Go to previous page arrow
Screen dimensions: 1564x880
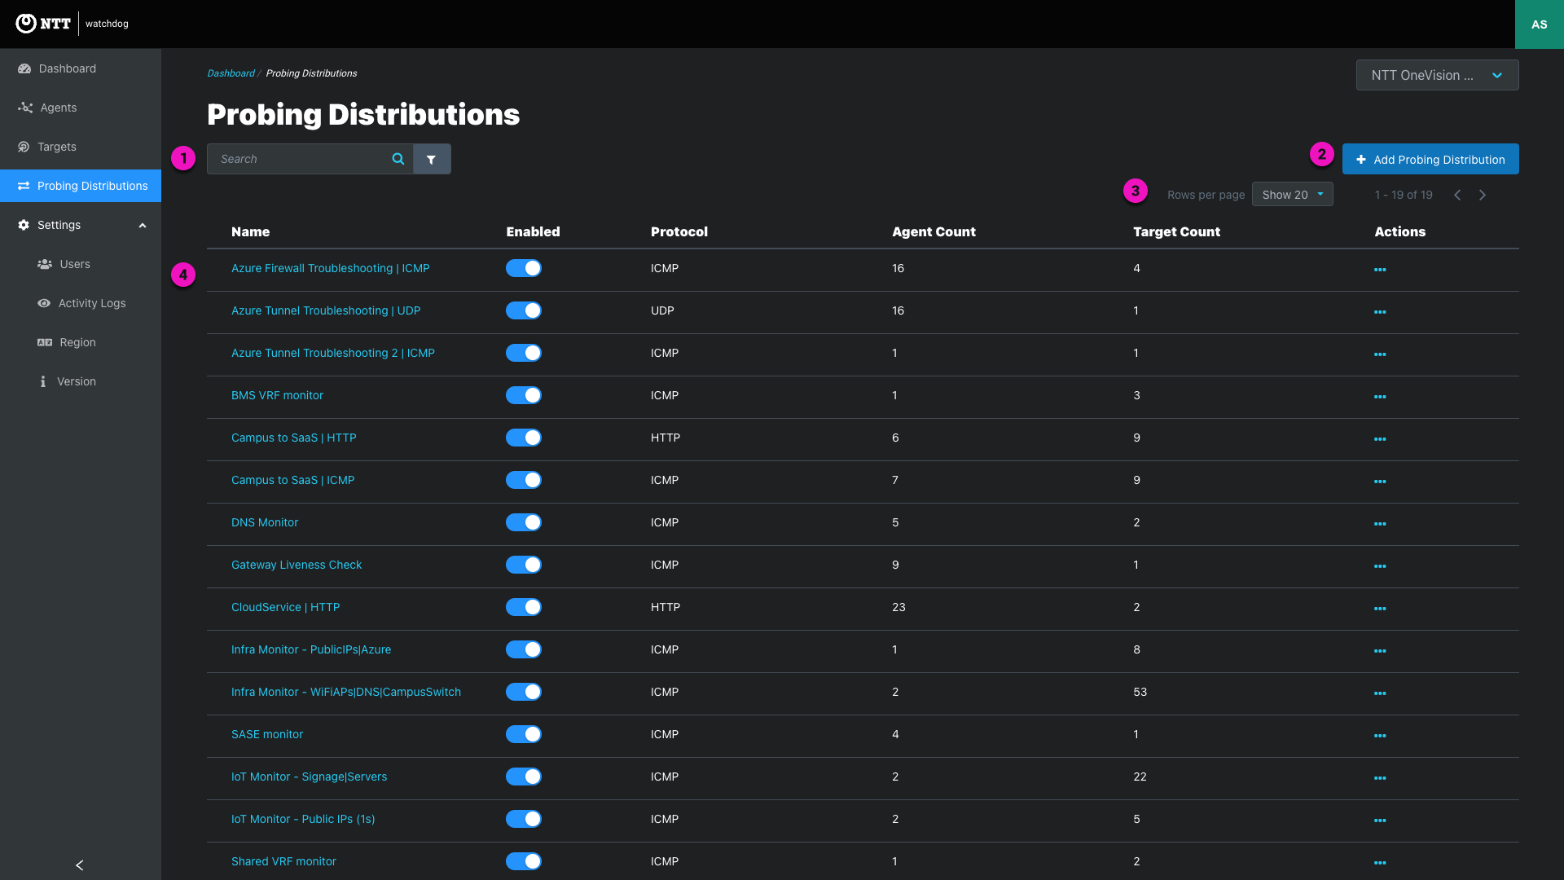click(x=1457, y=195)
